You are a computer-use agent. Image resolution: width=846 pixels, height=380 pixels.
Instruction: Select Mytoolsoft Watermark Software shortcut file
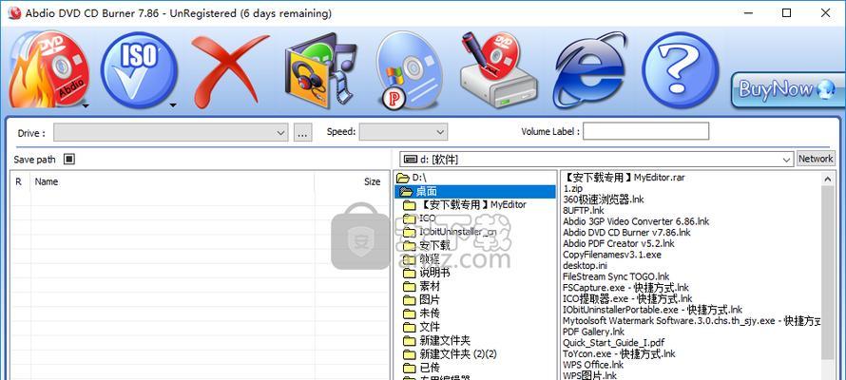pyautogui.click(x=692, y=321)
